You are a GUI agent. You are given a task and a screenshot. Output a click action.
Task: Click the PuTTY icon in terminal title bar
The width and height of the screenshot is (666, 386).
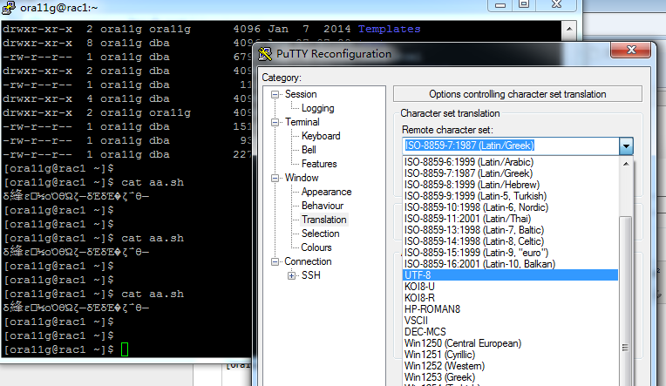click(x=10, y=9)
